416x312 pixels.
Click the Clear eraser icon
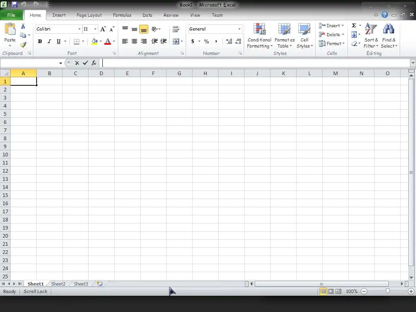click(x=354, y=43)
